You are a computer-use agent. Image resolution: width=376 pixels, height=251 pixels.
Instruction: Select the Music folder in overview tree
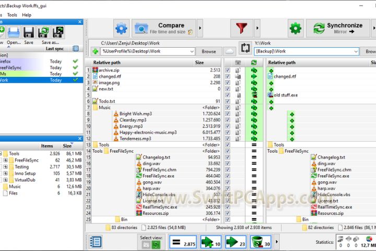pyautogui.click(x=15, y=187)
